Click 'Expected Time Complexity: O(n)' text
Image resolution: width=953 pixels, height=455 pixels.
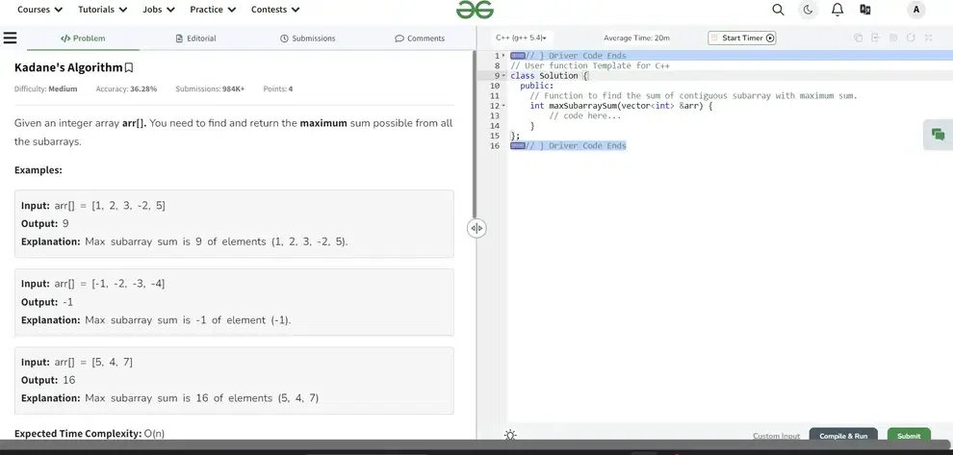pos(90,434)
